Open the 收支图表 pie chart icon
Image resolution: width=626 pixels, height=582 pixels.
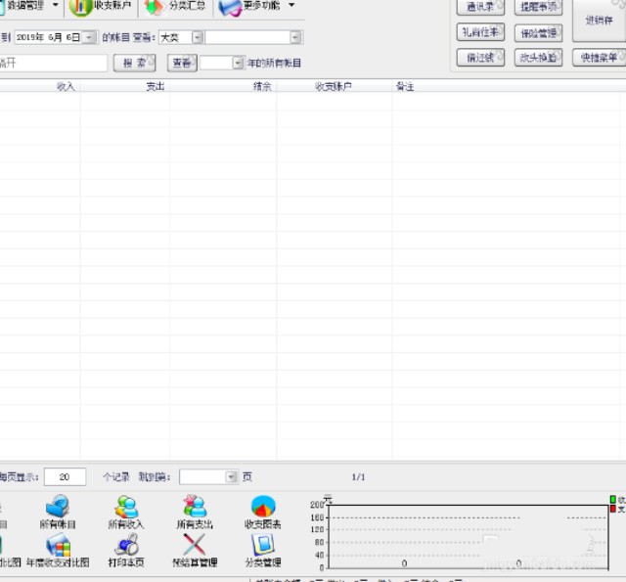(x=262, y=511)
